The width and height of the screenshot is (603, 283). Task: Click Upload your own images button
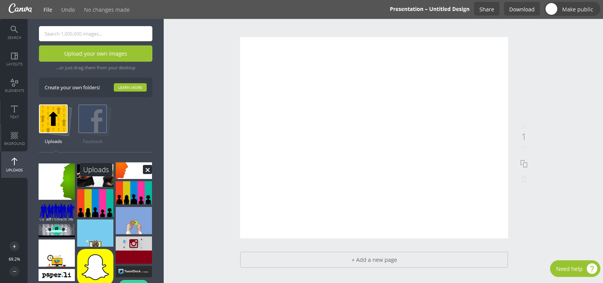[x=96, y=54]
